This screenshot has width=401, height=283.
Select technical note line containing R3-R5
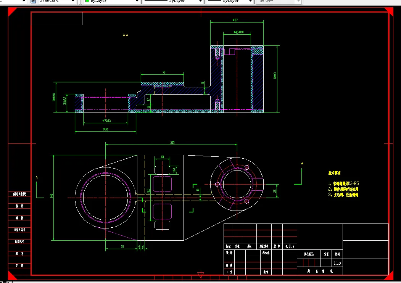[343, 183]
